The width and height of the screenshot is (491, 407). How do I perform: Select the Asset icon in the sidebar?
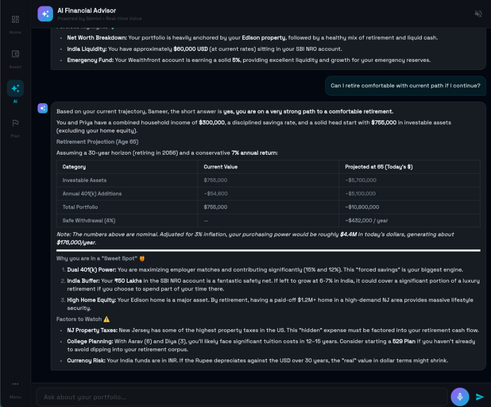coord(15,57)
